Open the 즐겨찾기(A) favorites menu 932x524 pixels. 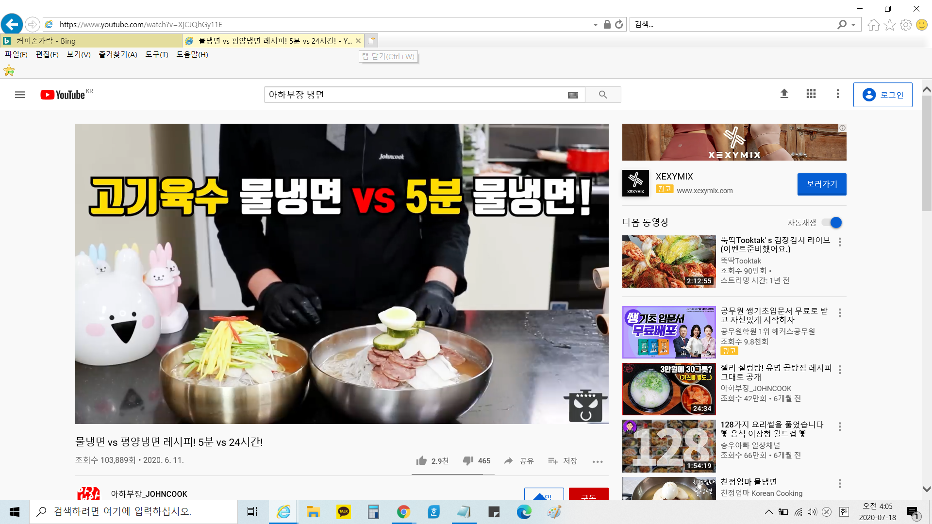[x=118, y=54]
